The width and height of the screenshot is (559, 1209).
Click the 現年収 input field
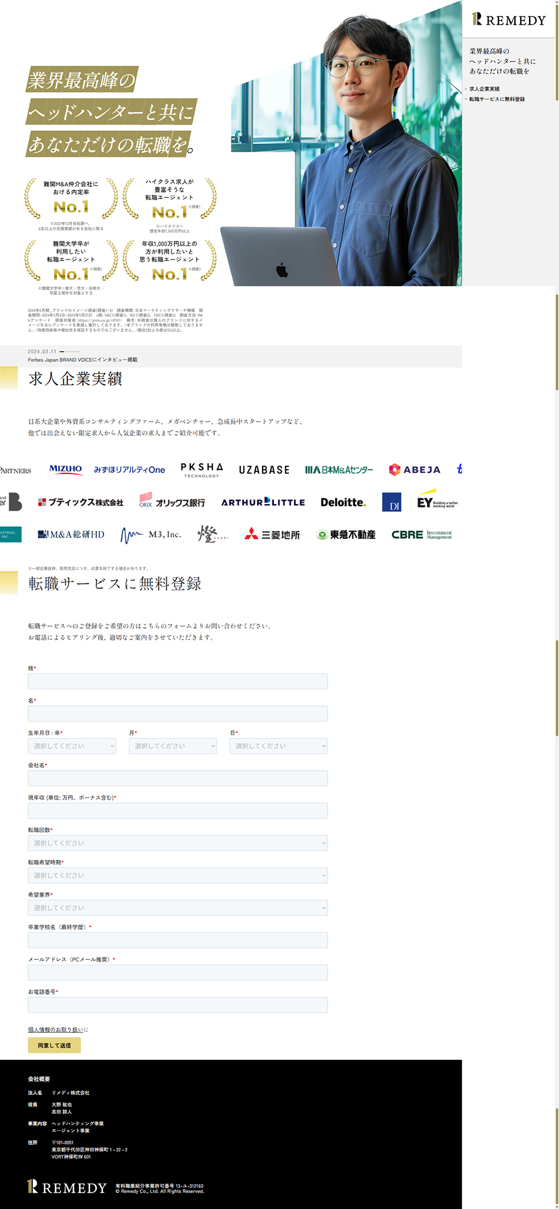tap(177, 811)
